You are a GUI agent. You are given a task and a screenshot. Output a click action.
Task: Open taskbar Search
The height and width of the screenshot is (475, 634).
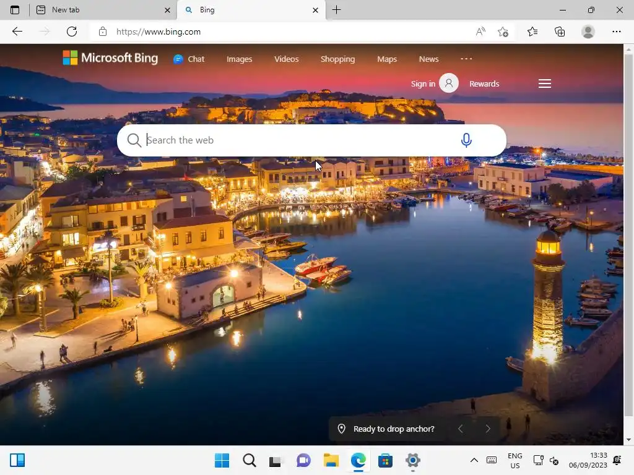click(250, 460)
